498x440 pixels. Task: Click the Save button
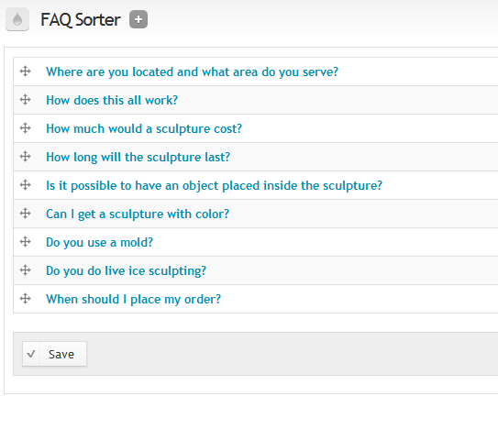[54, 354]
